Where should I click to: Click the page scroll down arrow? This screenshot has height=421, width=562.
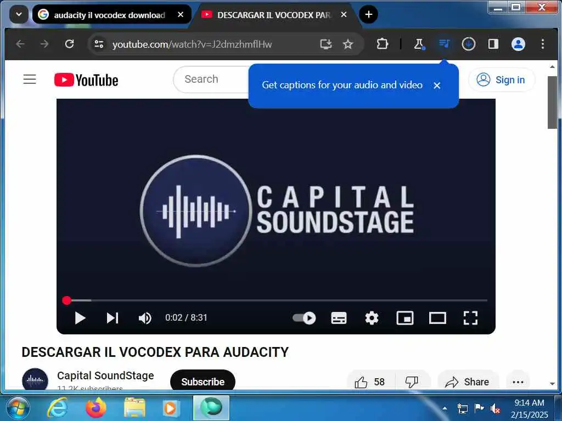click(x=552, y=384)
